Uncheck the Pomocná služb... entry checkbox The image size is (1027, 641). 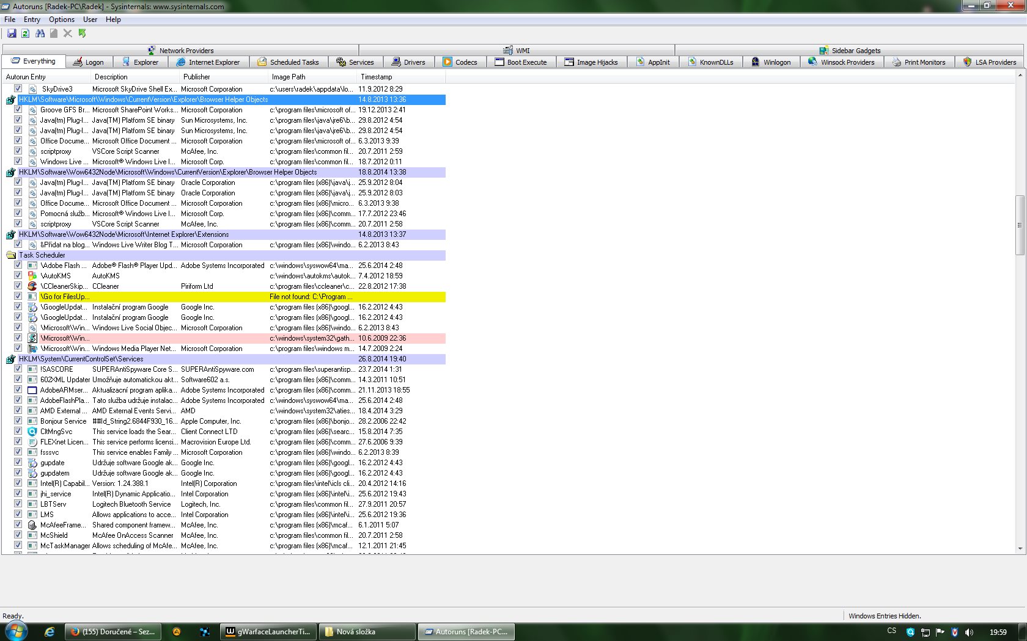tap(18, 214)
